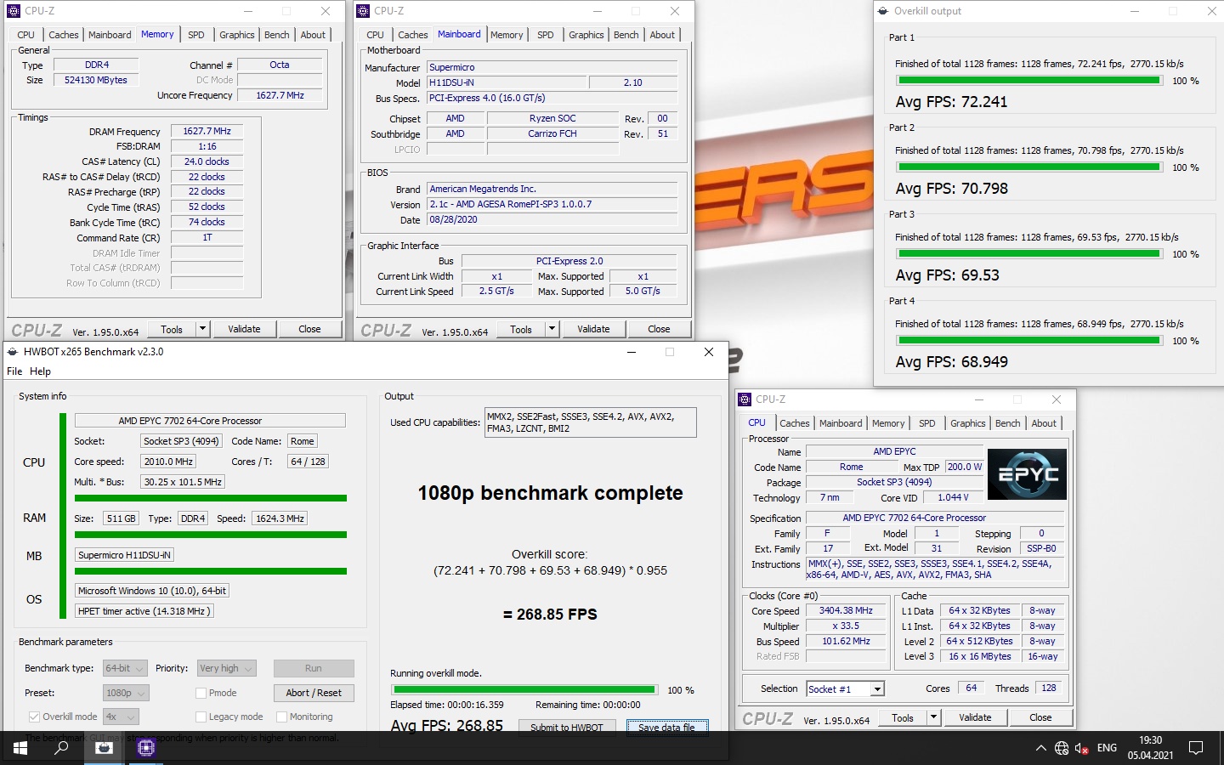Open taskbar search magnifier

[61, 748]
